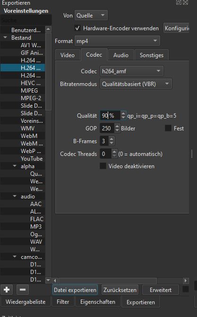This screenshot has width=197, height=317.
Task: Click the Codec Threads value field
Action: tap(106, 154)
